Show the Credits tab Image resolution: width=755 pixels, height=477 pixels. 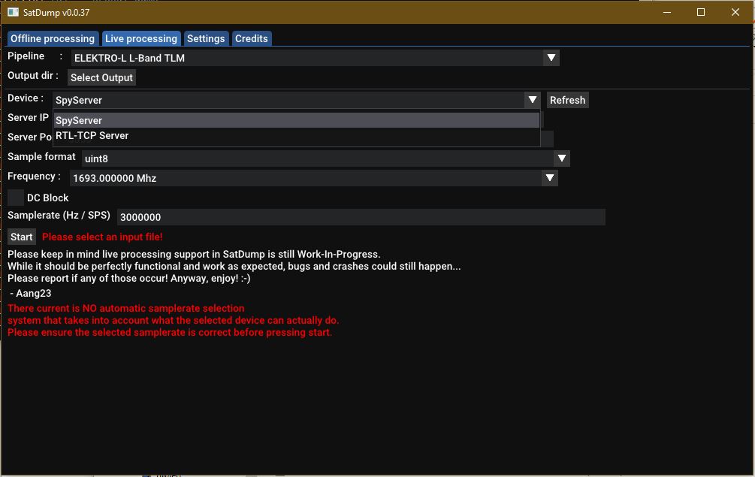click(252, 38)
